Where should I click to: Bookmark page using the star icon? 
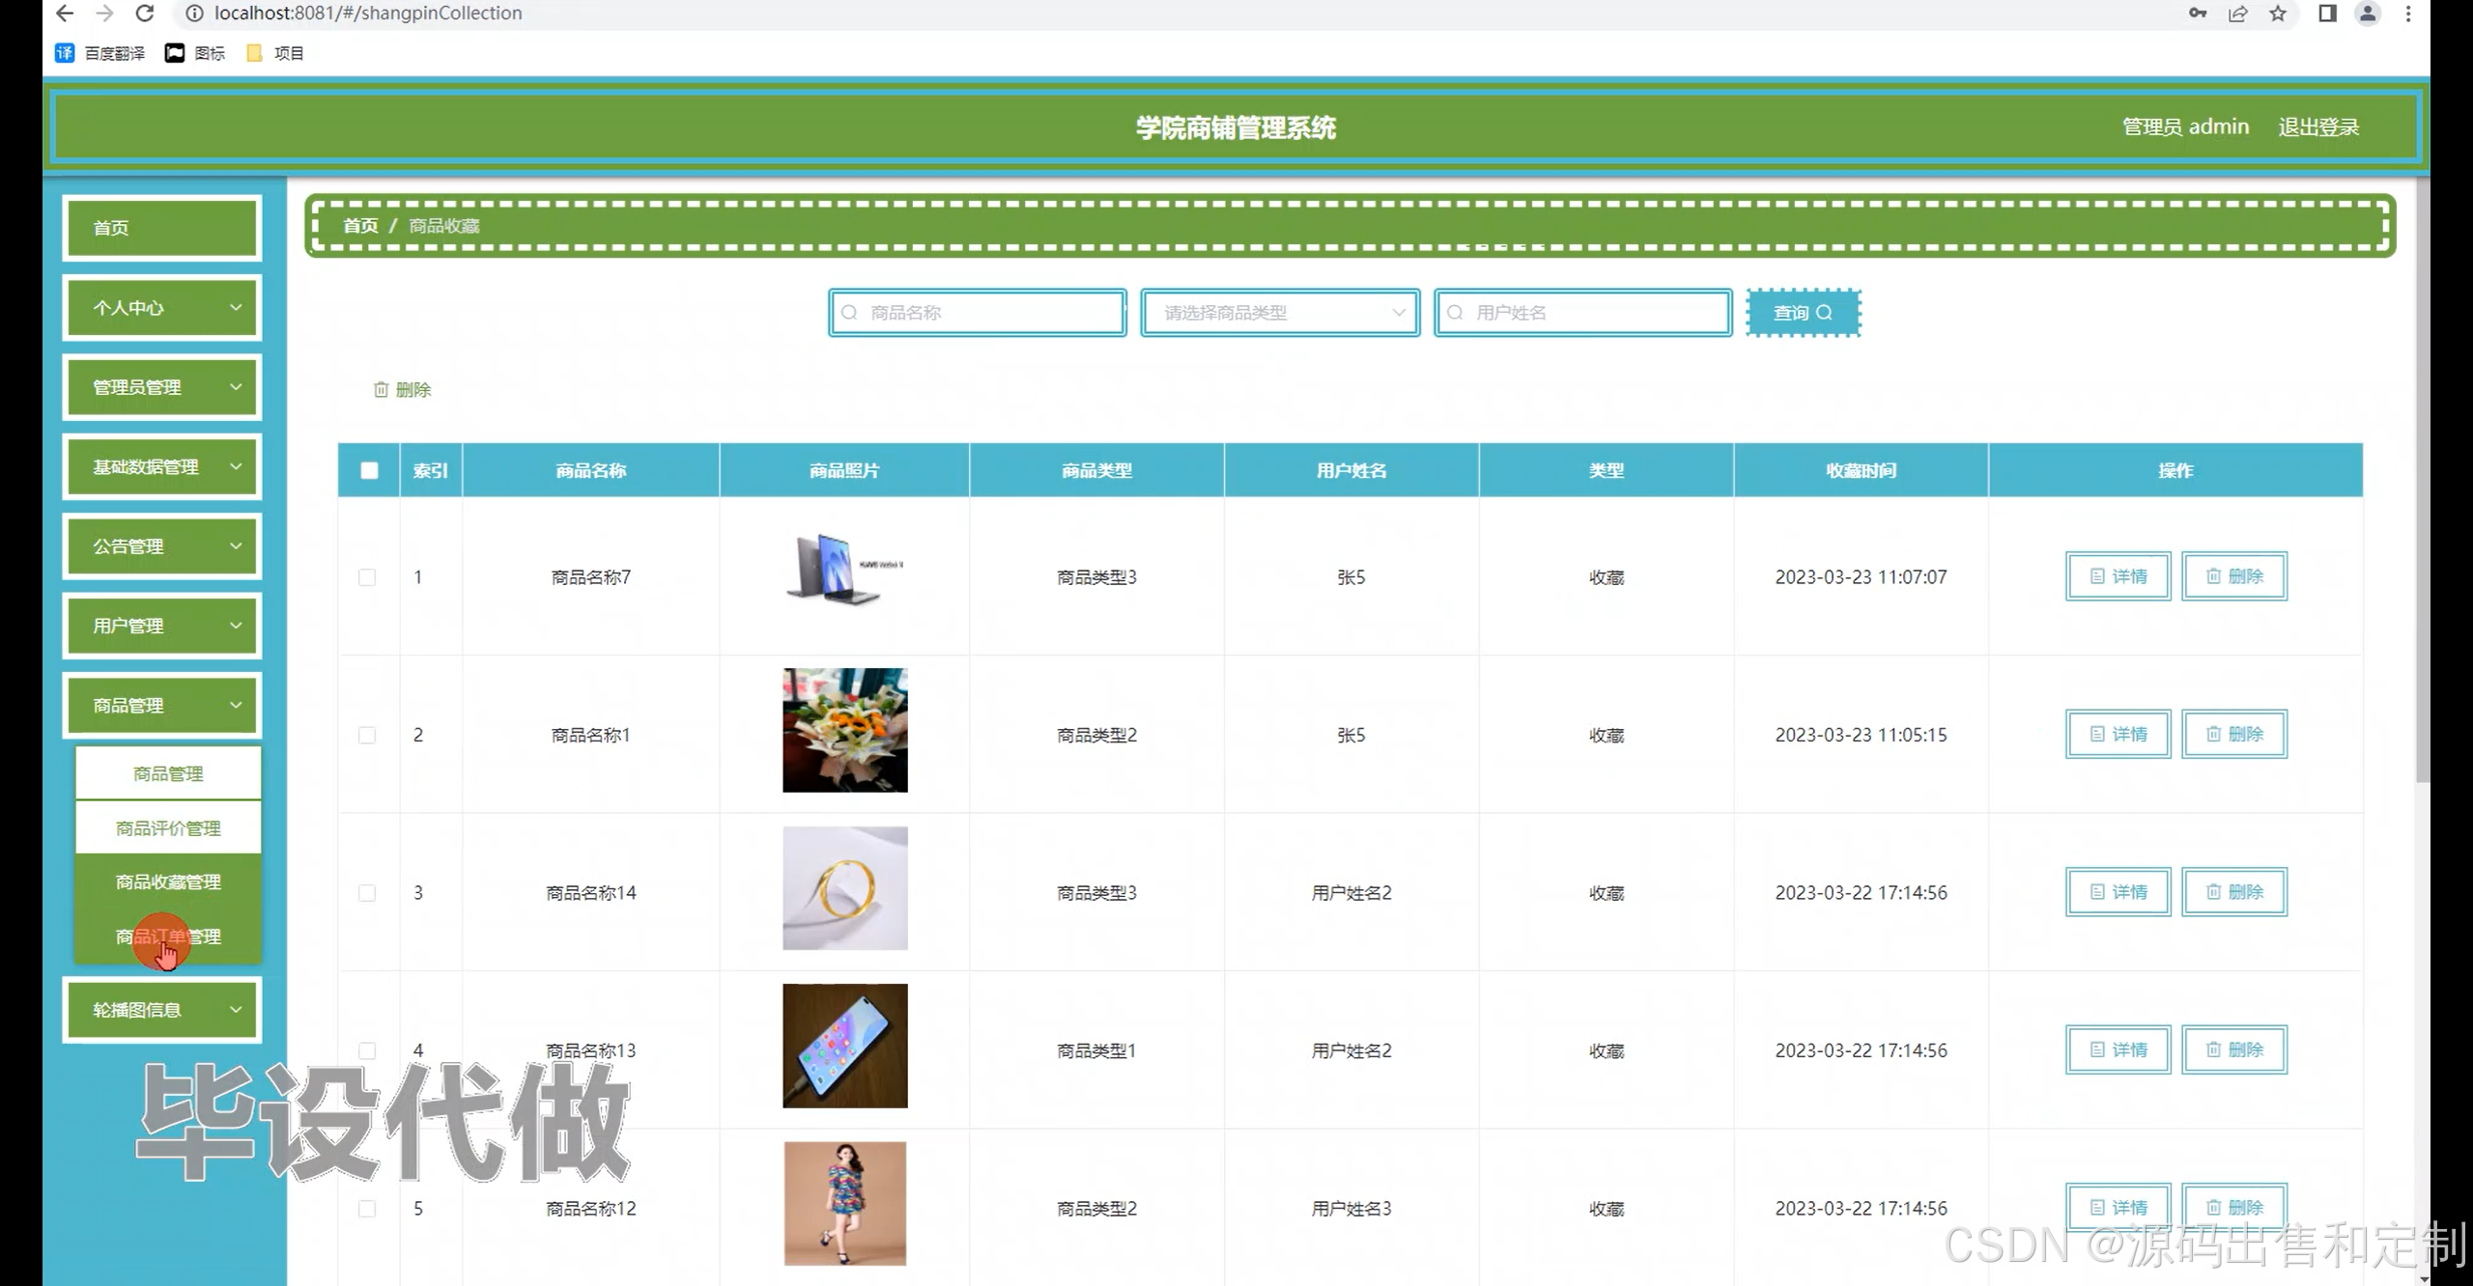pyautogui.click(x=2278, y=14)
